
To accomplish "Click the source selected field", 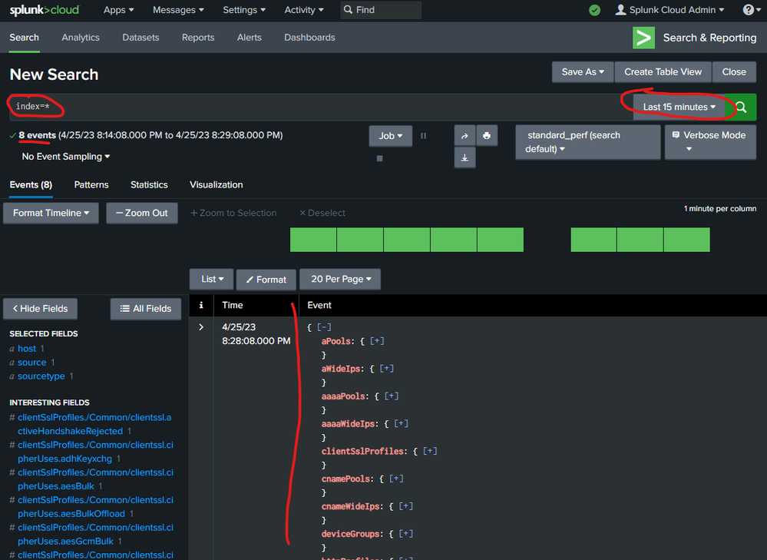I will pos(31,363).
